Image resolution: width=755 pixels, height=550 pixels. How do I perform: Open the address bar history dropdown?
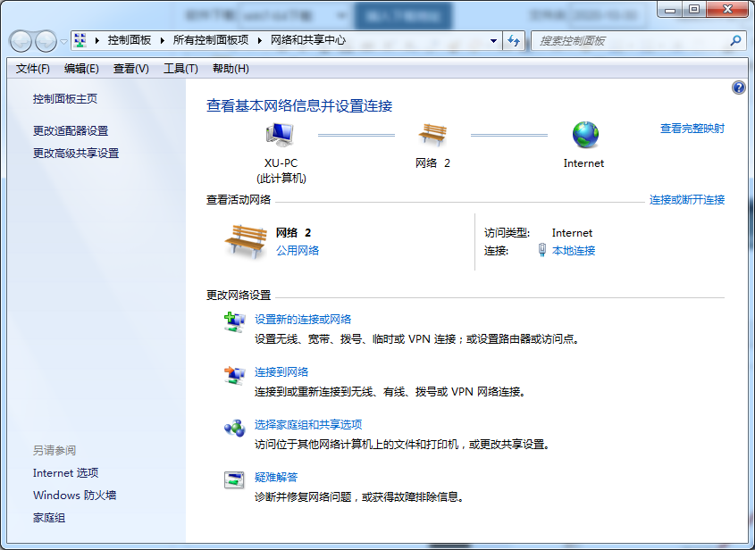(x=493, y=40)
